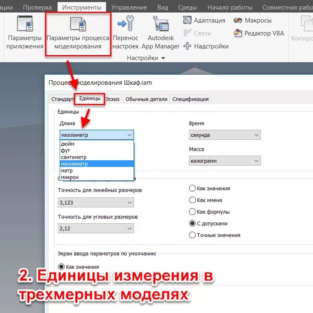313x313 pixels.
Task: Select the Единицы dialog tab
Action: [90, 98]
